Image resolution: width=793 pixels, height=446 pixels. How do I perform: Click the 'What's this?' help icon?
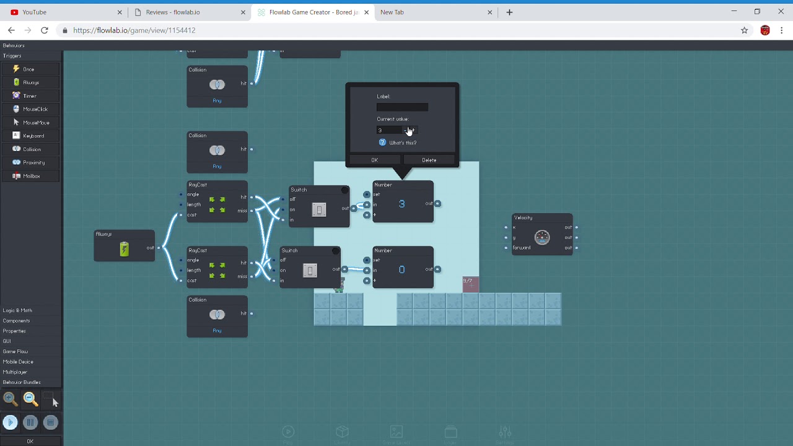coord(382,142)
